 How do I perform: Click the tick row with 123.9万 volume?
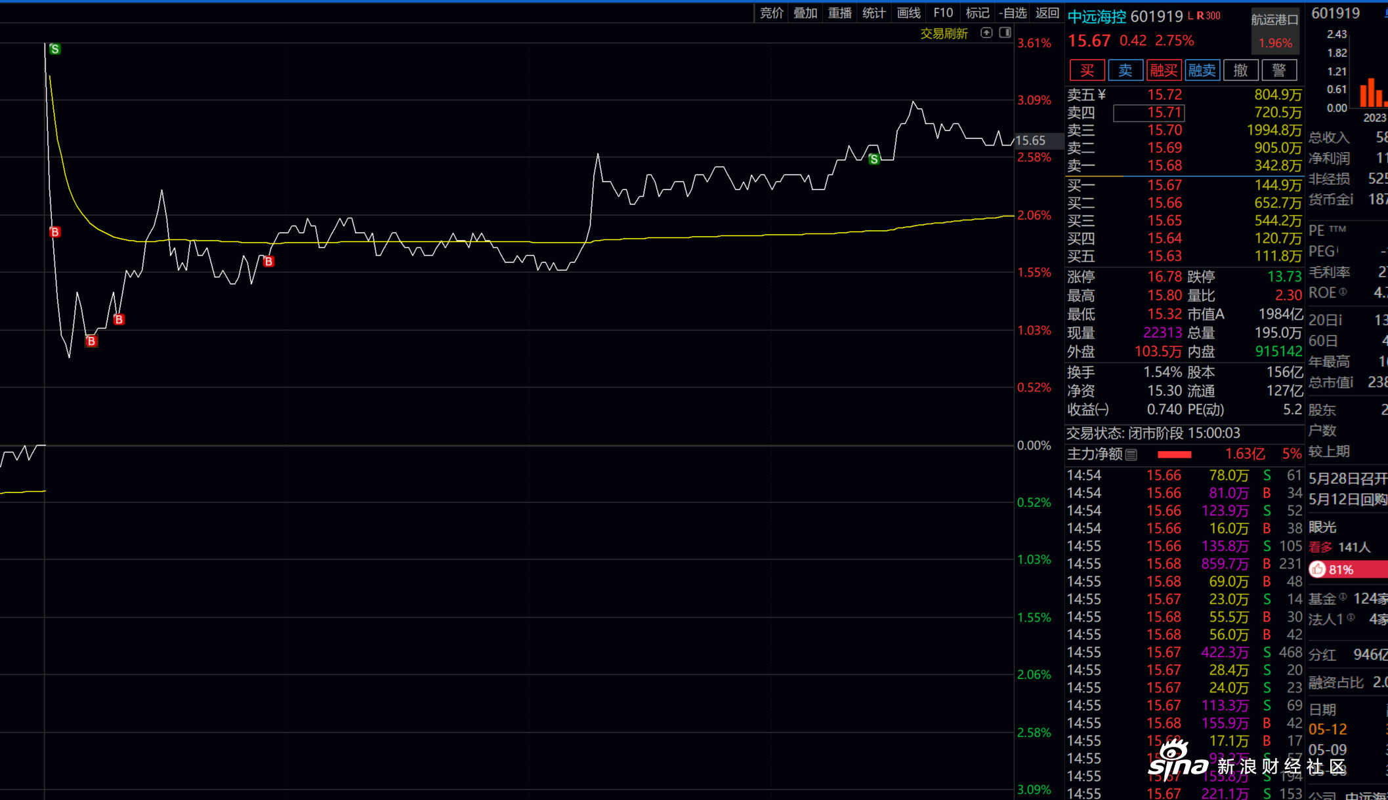click(1185, 511)
